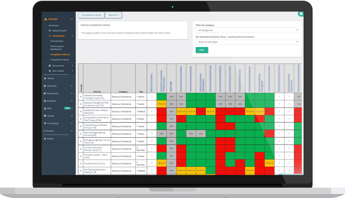
Task: Click the Multisite sitemap icon in sidebar
Action: 45,19
